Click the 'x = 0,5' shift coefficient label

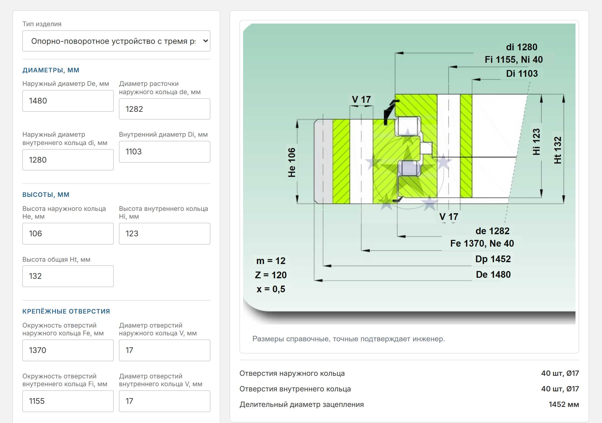(x=271, y=289)
